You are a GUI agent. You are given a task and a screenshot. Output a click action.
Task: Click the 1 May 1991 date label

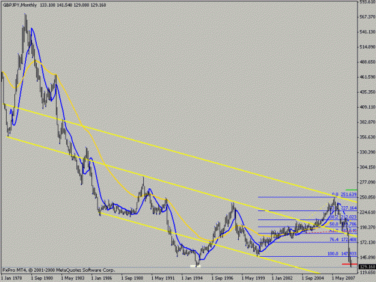[x=163, y=278]
